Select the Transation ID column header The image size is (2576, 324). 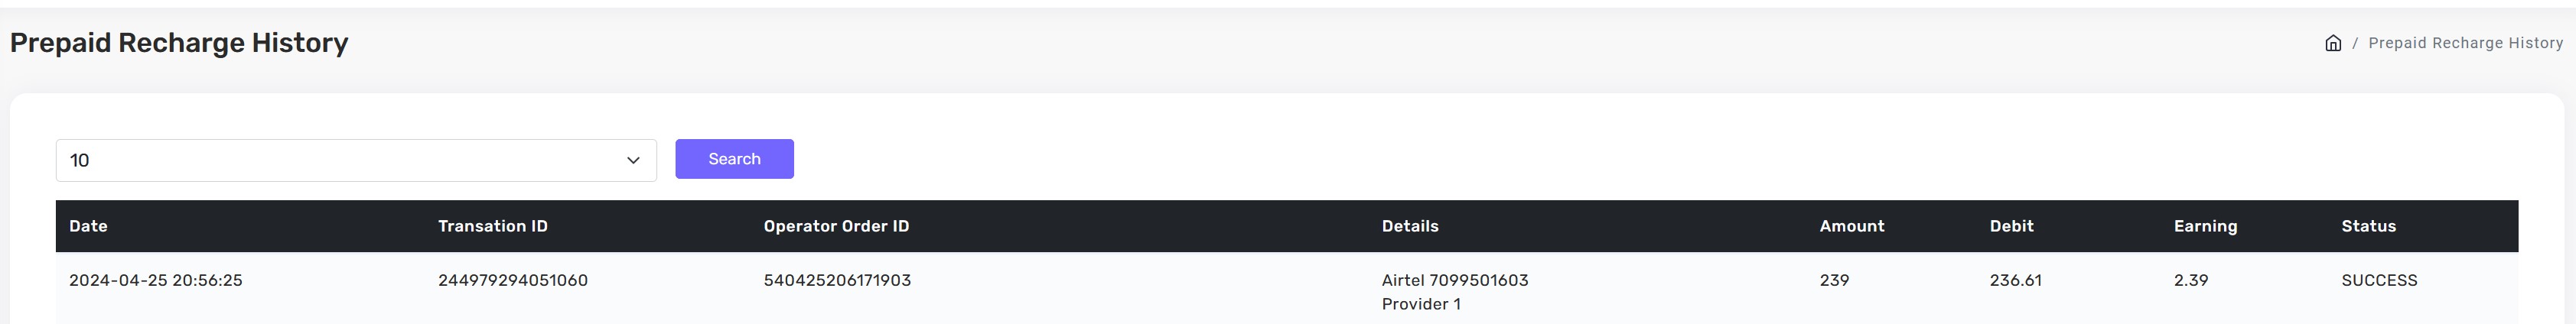point(492,226)
